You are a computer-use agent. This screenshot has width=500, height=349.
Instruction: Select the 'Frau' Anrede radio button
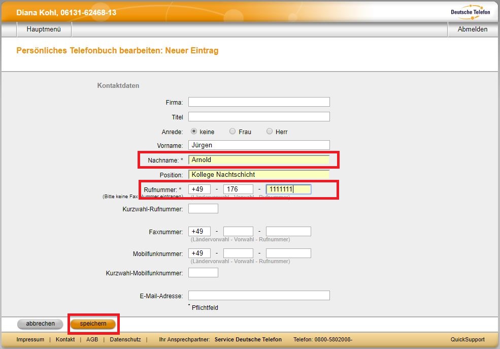point(232,131)
